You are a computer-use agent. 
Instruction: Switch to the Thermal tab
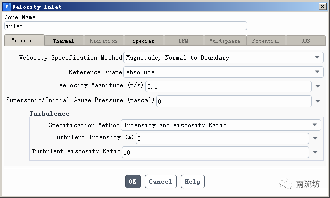coord(64,41)
